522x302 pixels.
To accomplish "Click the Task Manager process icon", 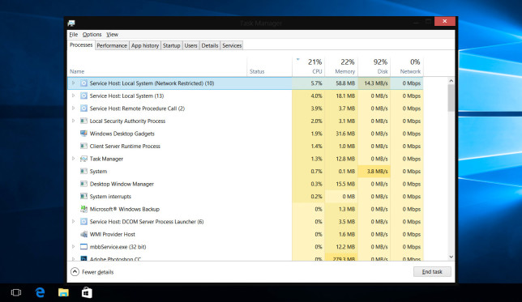I will 84,159.
